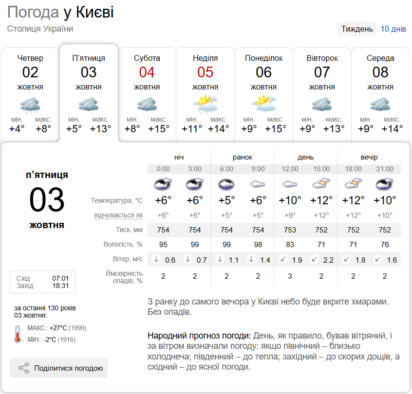Click the thermometer icon near temperature records

point(18,333)
